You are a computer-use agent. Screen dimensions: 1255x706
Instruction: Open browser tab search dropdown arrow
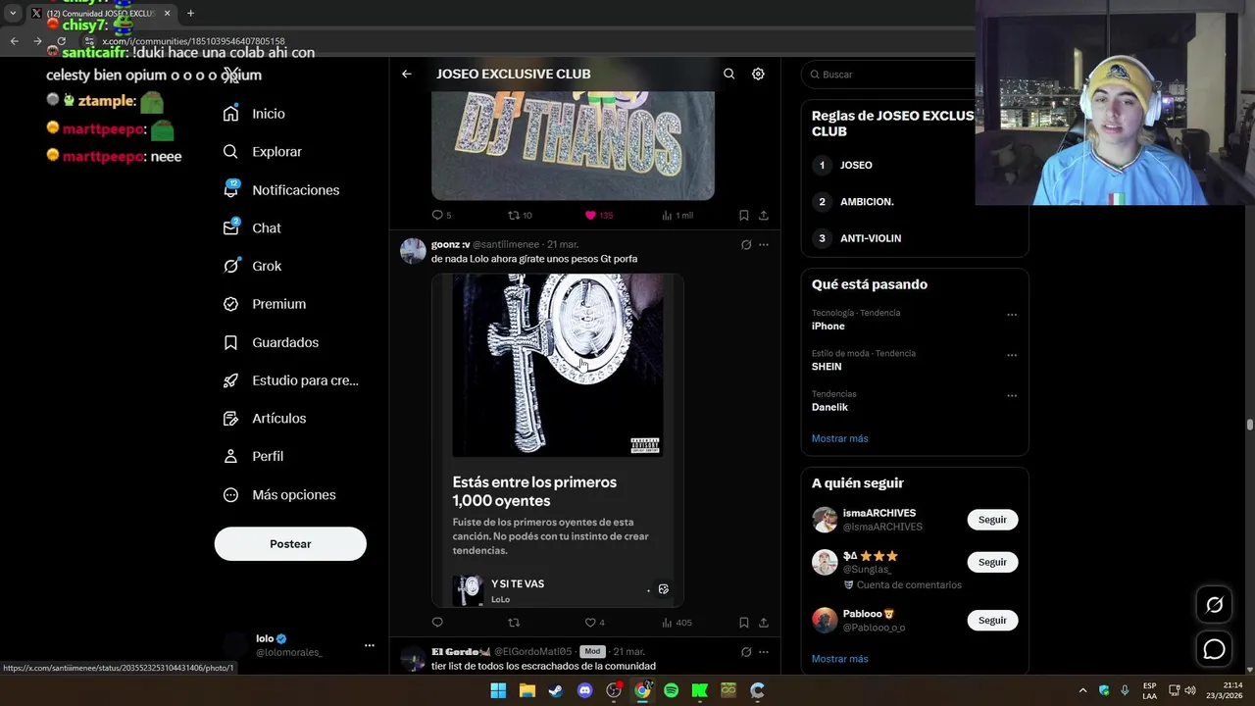[13, 13]
